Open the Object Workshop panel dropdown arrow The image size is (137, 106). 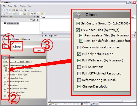tap(40, 36)
